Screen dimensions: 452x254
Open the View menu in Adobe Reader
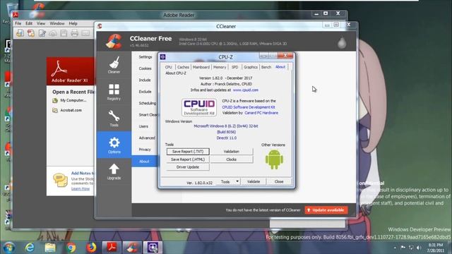[41, 23]
